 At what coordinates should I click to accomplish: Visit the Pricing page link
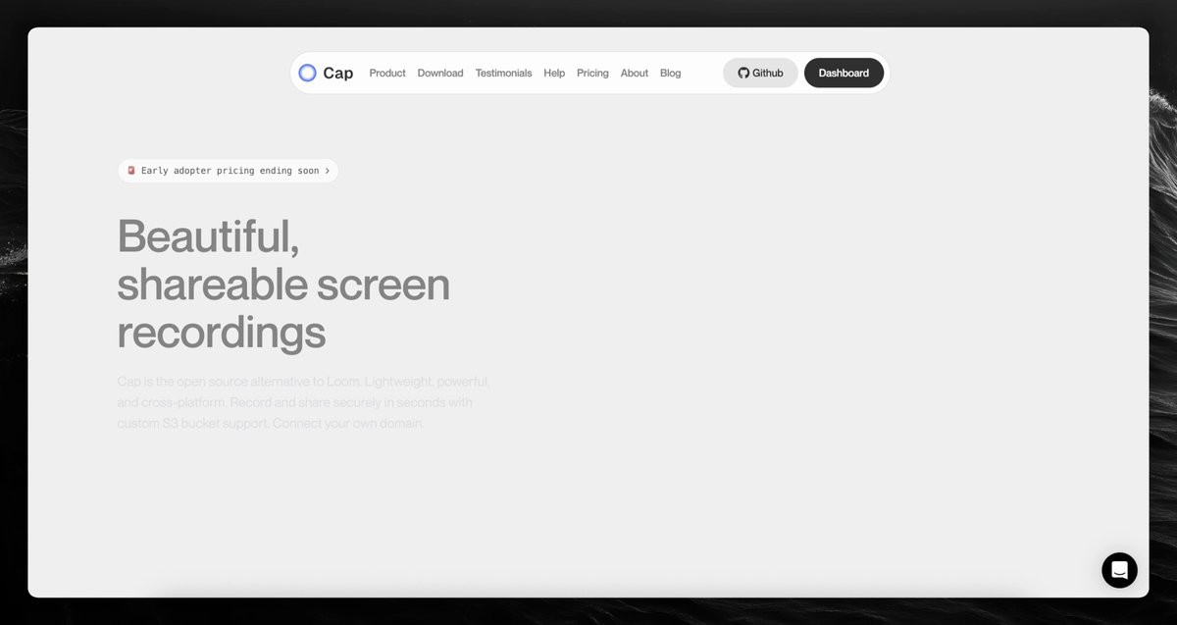coord(592,73)
